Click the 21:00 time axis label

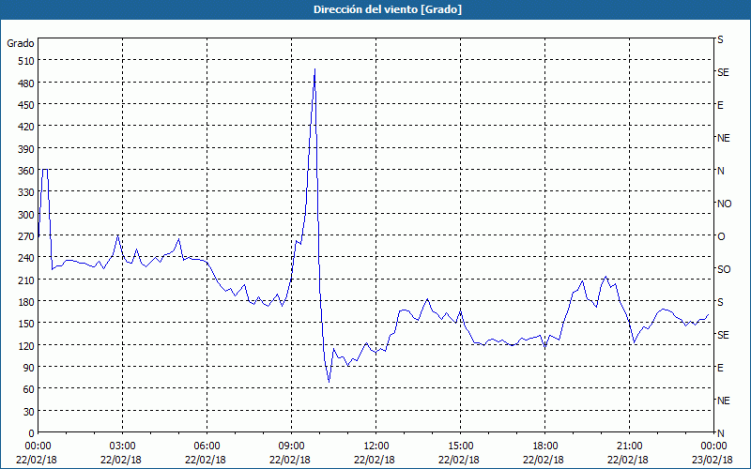(x=629, y=446)
